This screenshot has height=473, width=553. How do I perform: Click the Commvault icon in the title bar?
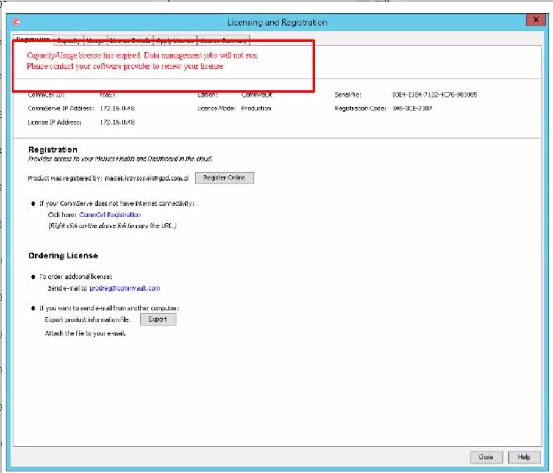[x=16, y=21]
